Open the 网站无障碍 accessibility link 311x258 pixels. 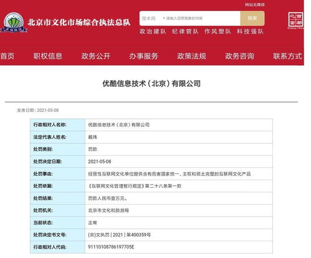tap(254, 4)
